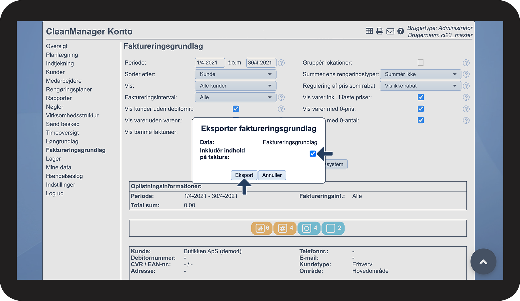Open the Sorter efter dropdown

pos(235,74)
